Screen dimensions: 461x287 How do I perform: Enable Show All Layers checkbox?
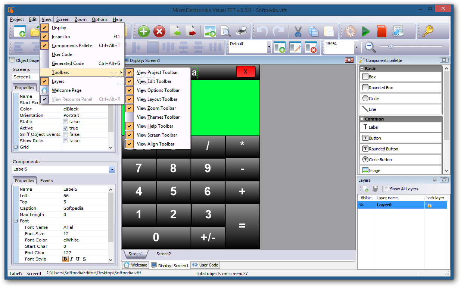pos(387,189)
